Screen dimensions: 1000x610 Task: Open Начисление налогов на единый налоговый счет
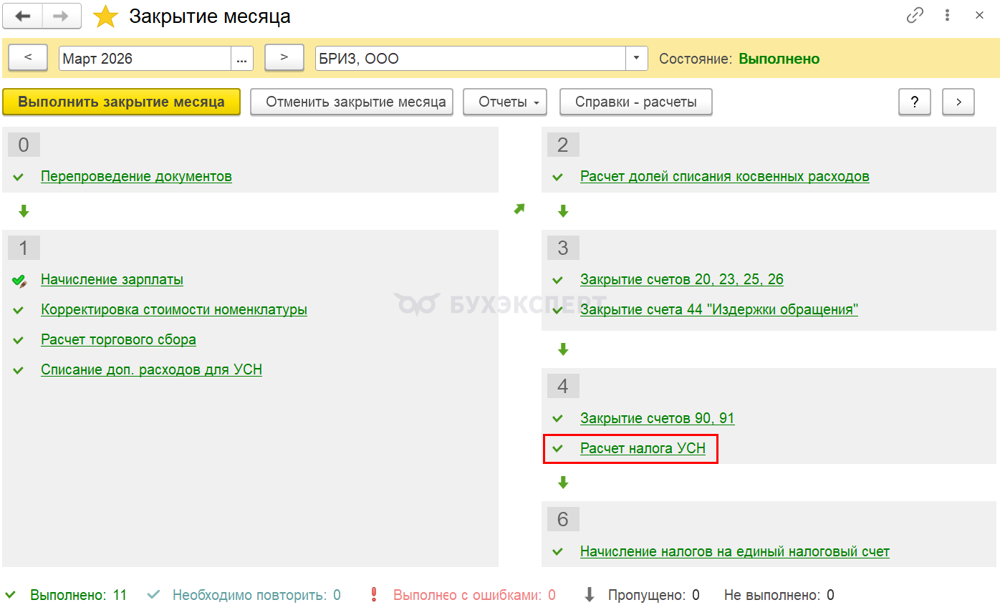coord(735,551)
